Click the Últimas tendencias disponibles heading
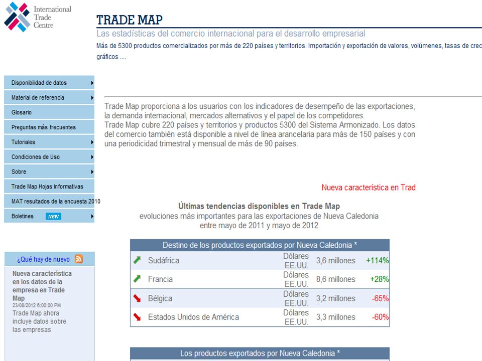Viewport: 482px width, 361px height. pyautogui.click(x=259, y=206)
